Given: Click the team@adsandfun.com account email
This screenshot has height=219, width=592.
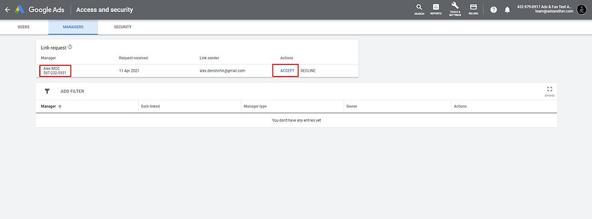Looking at the screenshot, I should coord(555,11).
